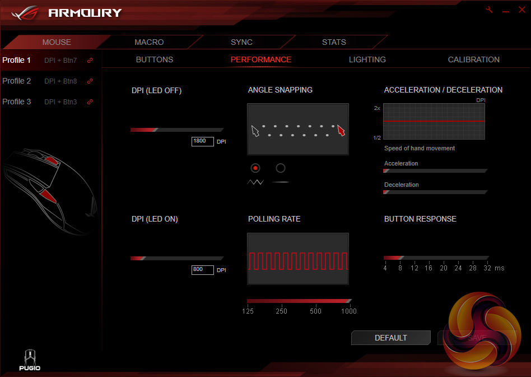Click the Profile 3 link icon
This screenshot has width=531, height=377.
click(90, 102)
